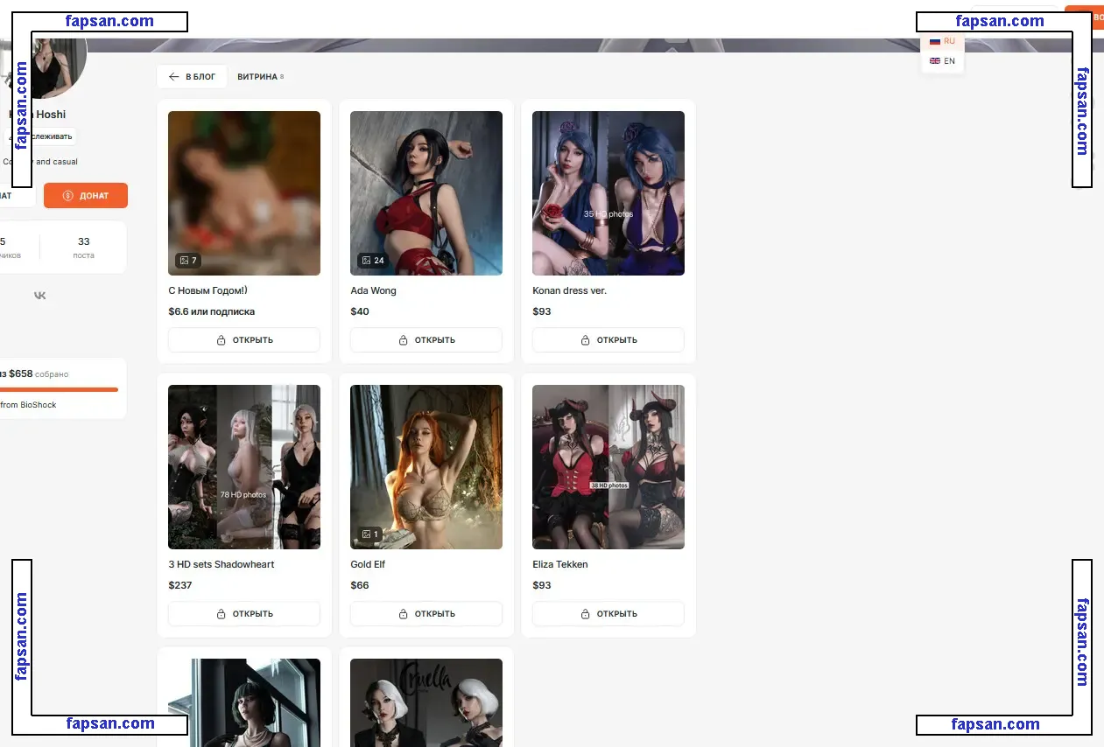
Task: Click the С Новым Годом!) title link
Action: [x=207, y=290]
